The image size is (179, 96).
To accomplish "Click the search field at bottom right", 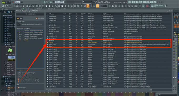I will 162,90.
